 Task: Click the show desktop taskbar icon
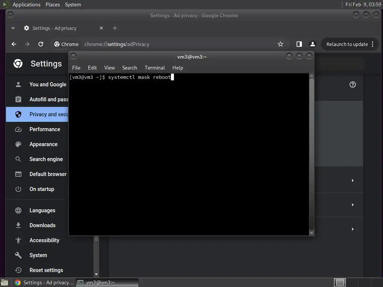point(4,283)
